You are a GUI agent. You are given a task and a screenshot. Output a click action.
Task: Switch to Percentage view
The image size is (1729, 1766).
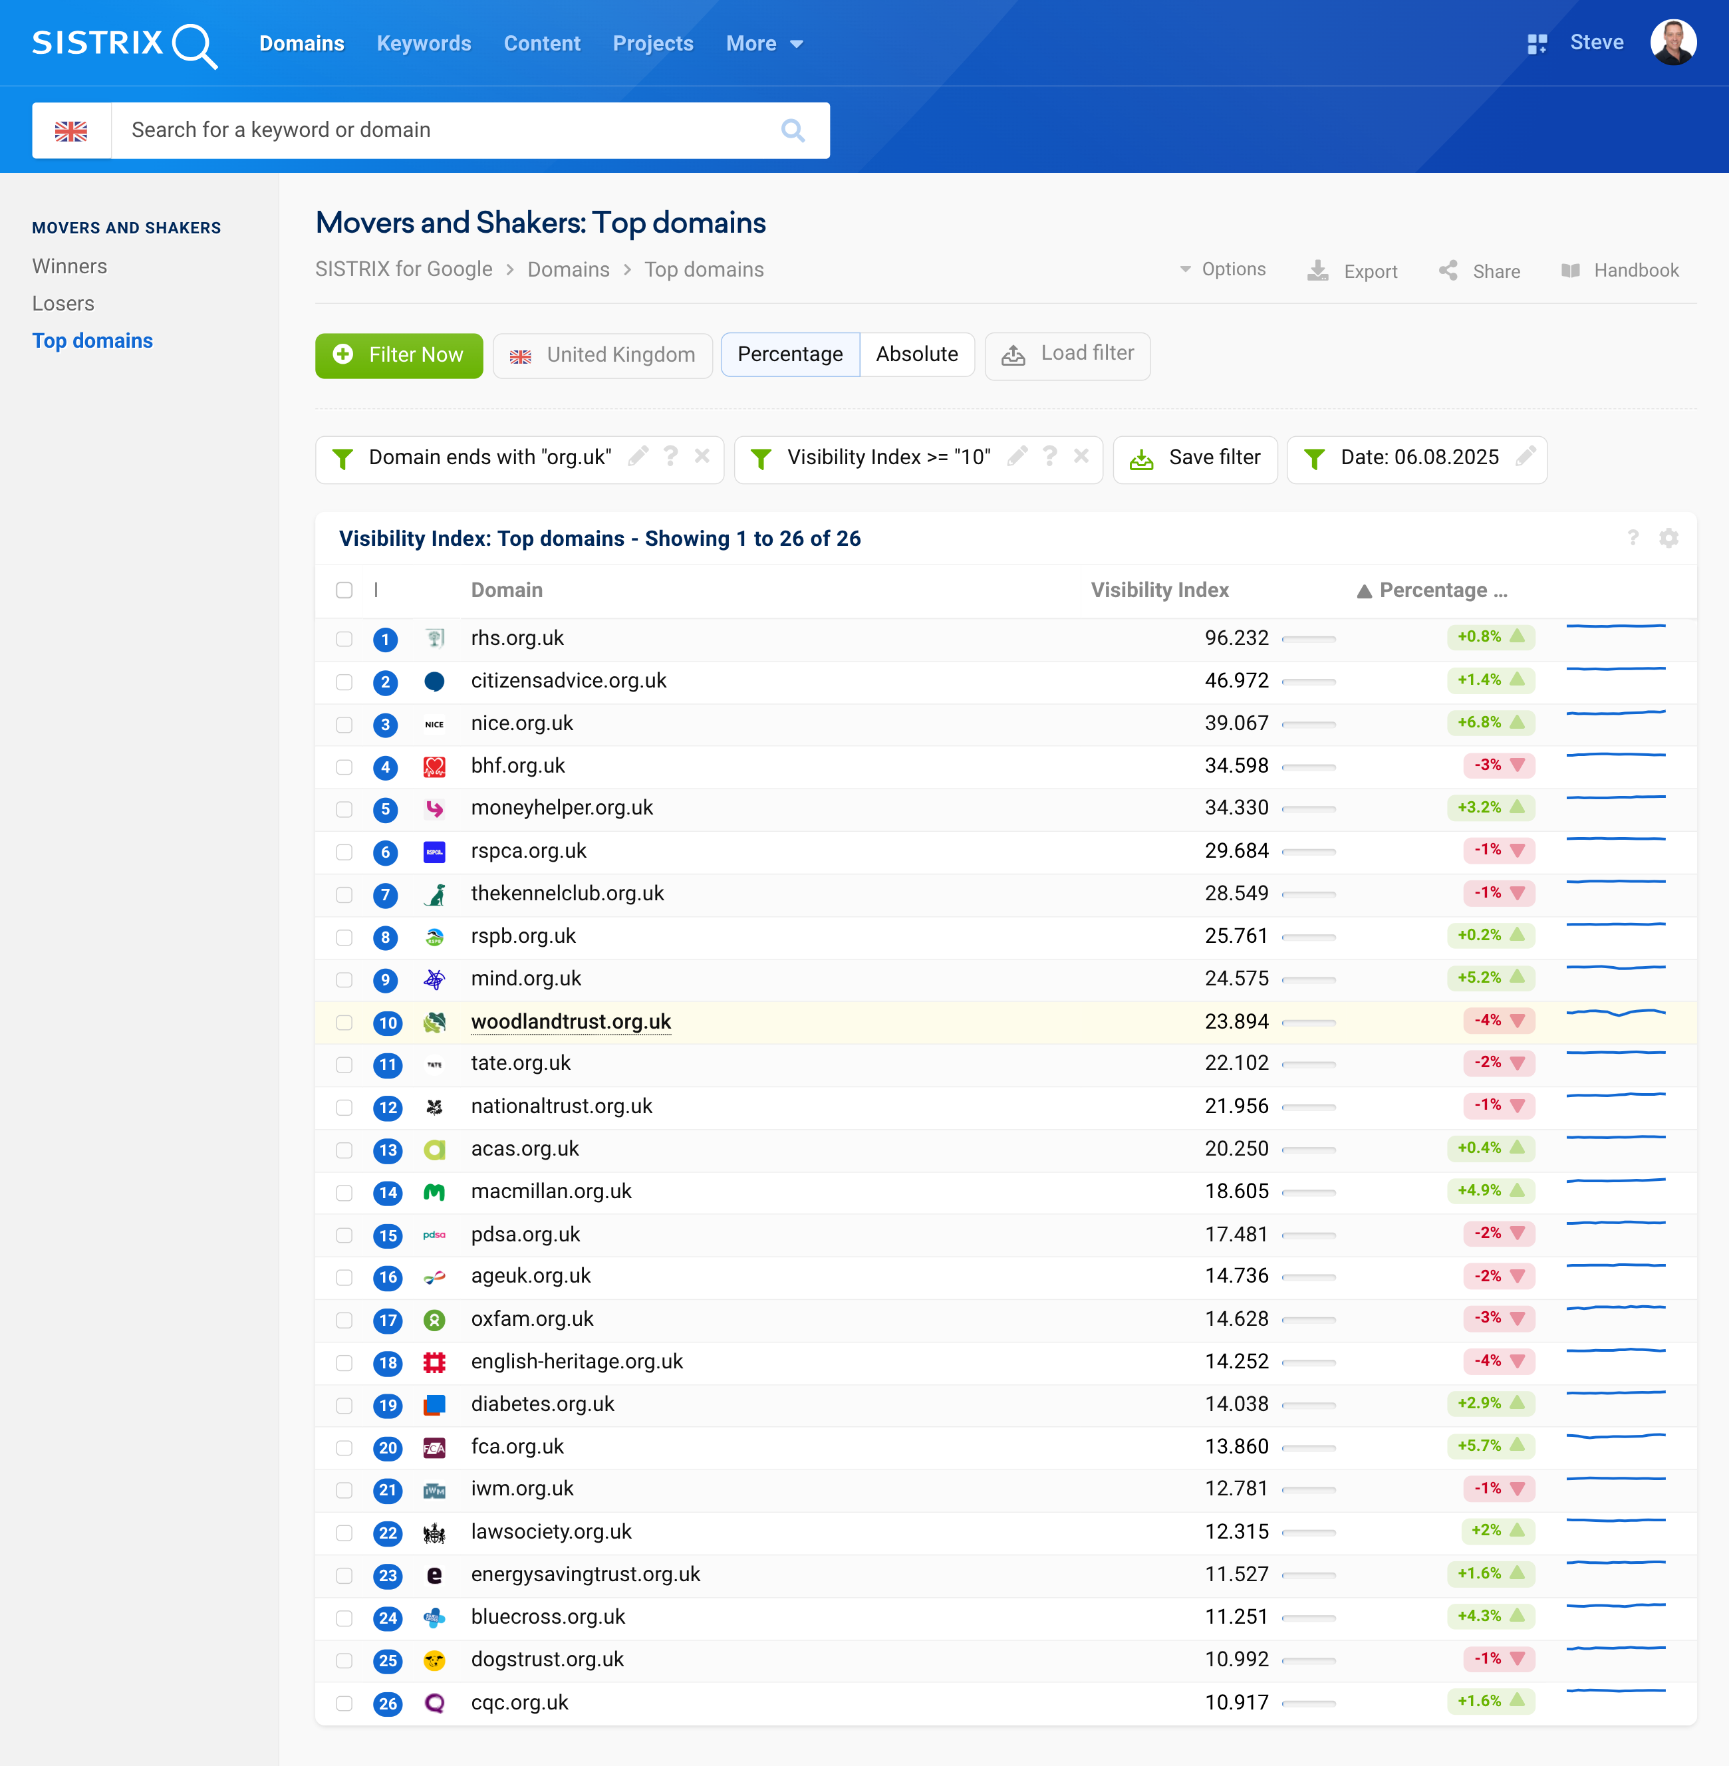(790, 355)
